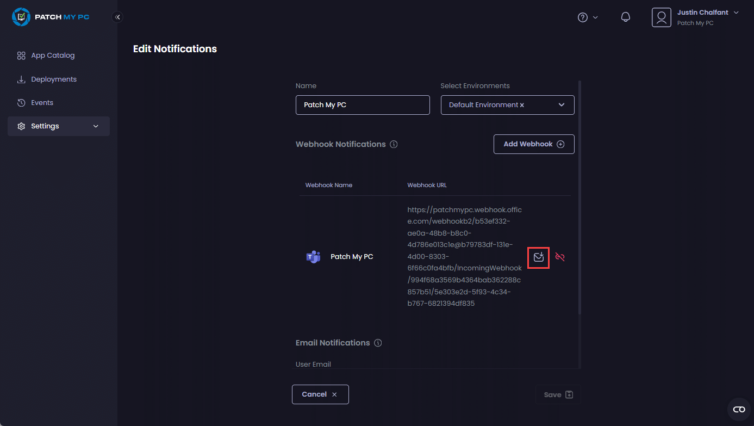This screenshot has width=754, height=426.
Task: Click the help question mark icon
Action: point(583,17)
